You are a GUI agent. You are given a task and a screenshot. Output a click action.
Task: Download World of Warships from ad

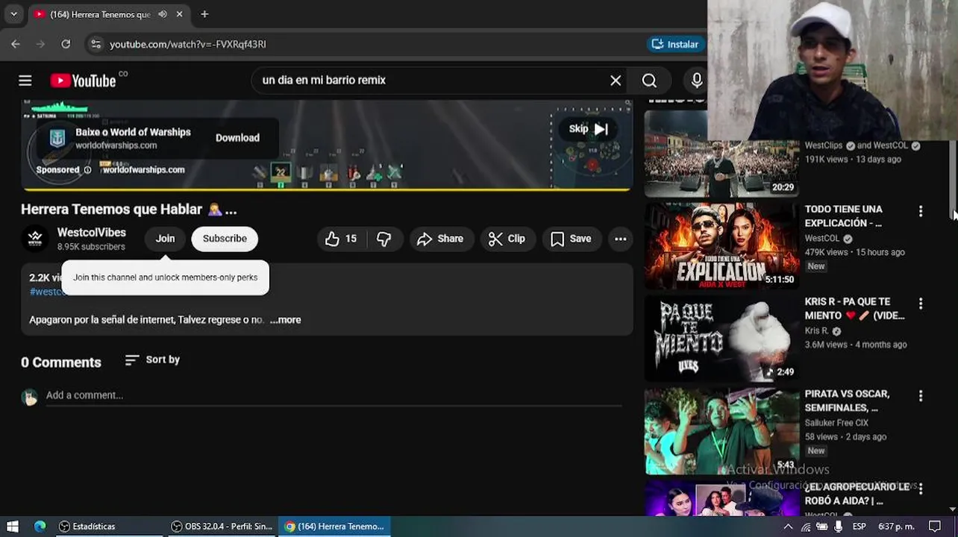[x=237, y=138]
